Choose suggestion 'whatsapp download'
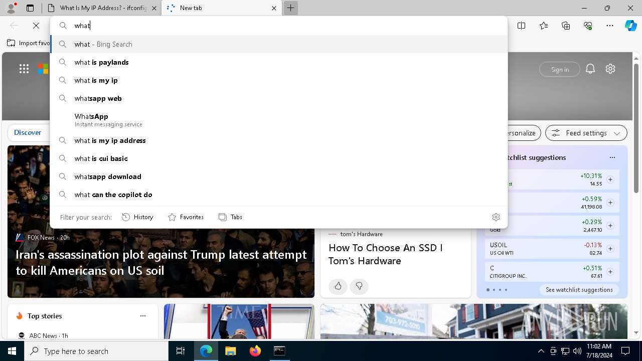This screenshot has height=361, width=642. (279, 176)
